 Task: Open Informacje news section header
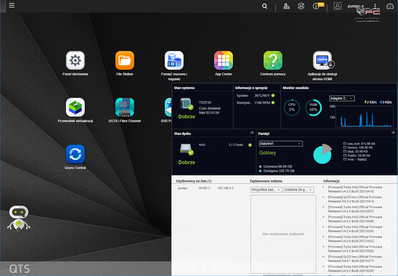click(x=331, y=181)
